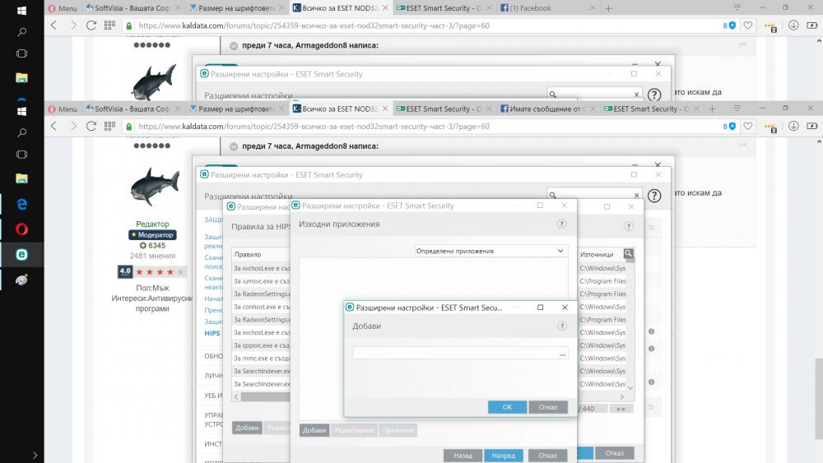The image size is (823, 463).
Task: Open help in the Добави dialog
Action: click(561, 326)
